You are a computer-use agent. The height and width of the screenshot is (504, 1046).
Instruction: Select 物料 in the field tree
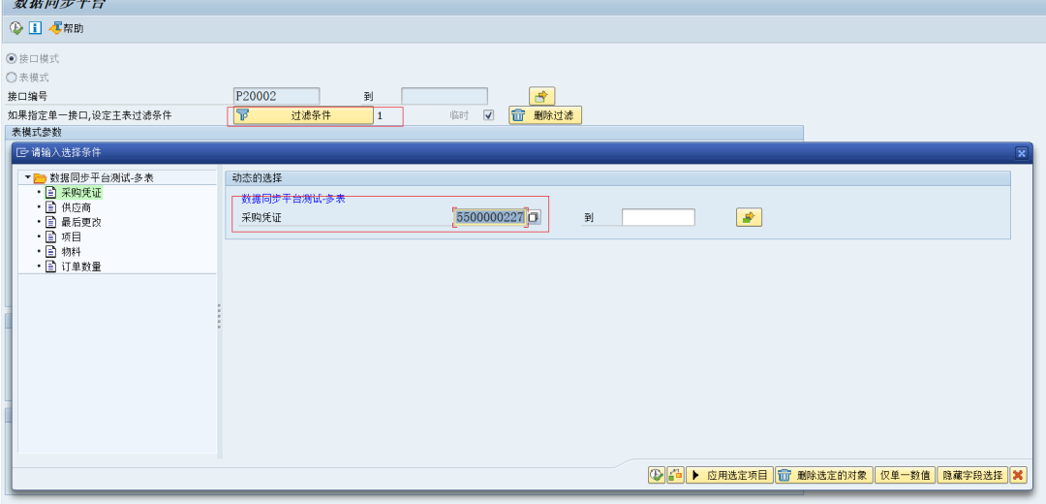point(72,252)
